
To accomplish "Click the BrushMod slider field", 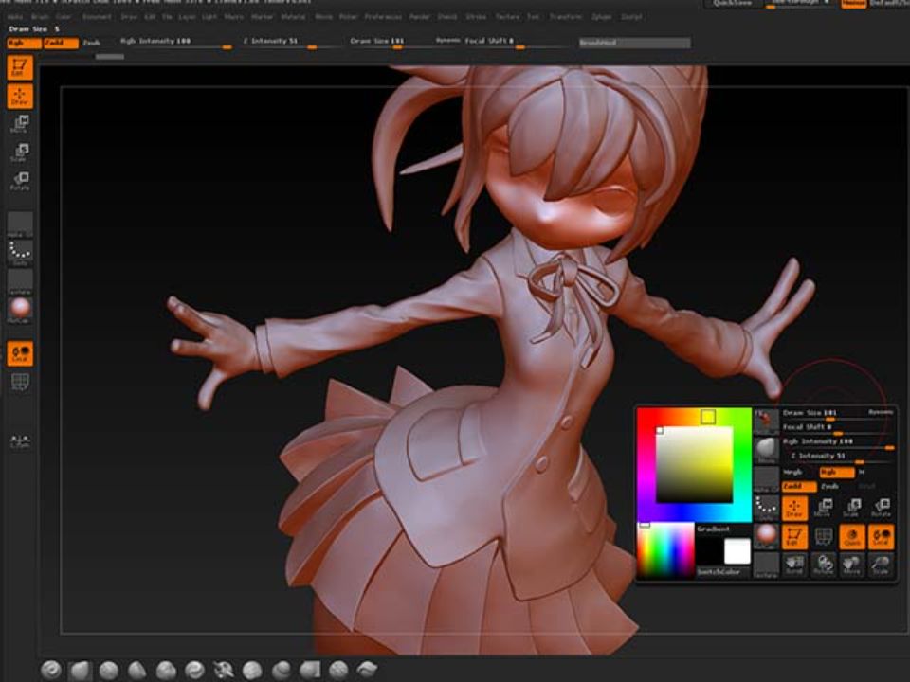I will point(635,43).
